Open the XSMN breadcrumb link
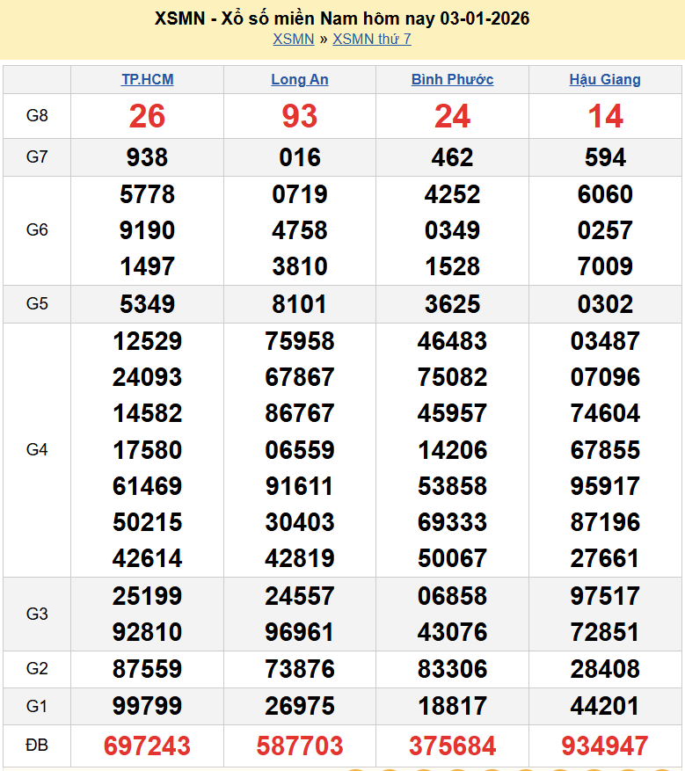Screen dimensions: 685x771 (293, 39)
